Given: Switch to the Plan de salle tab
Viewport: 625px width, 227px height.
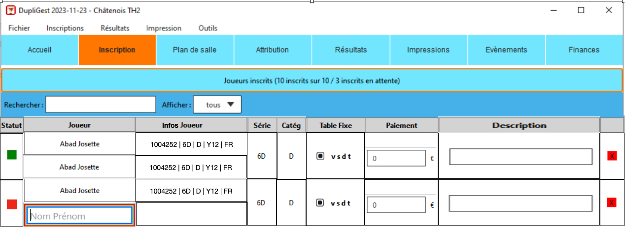Looking at the screenshot, I should (x=195, y=50).
